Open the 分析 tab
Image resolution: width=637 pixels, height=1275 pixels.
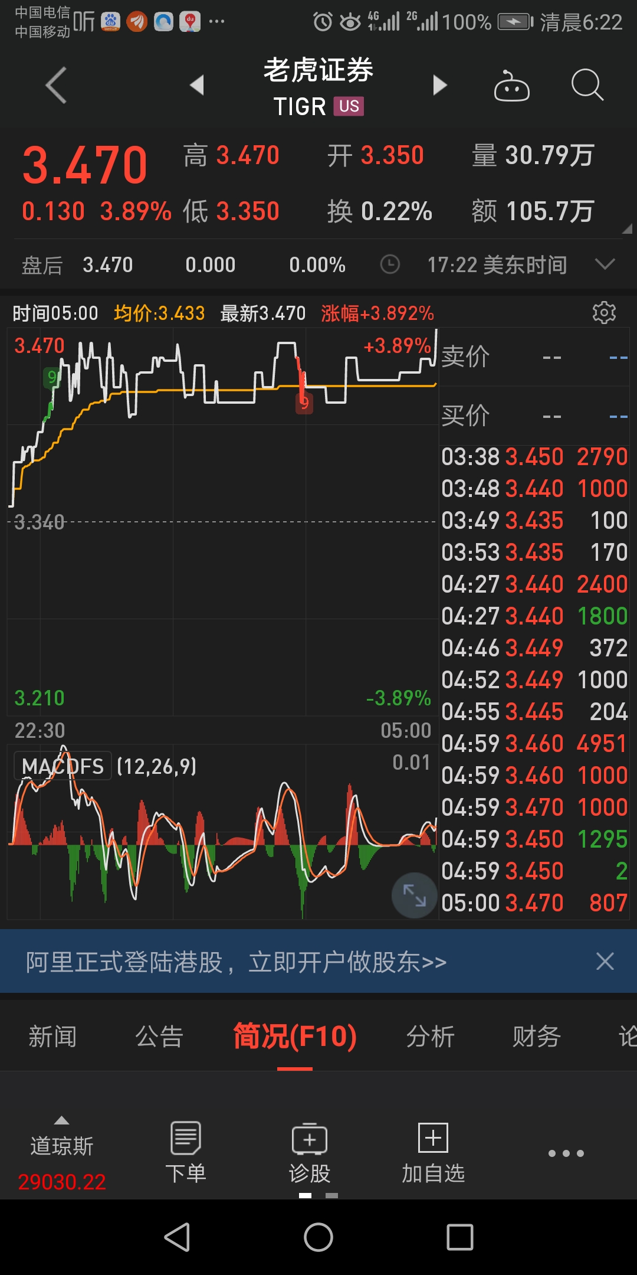(x=431, y=1037)
